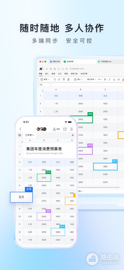
Task: Expand the 工作表1 sheet dropdown
Action: 30,135
